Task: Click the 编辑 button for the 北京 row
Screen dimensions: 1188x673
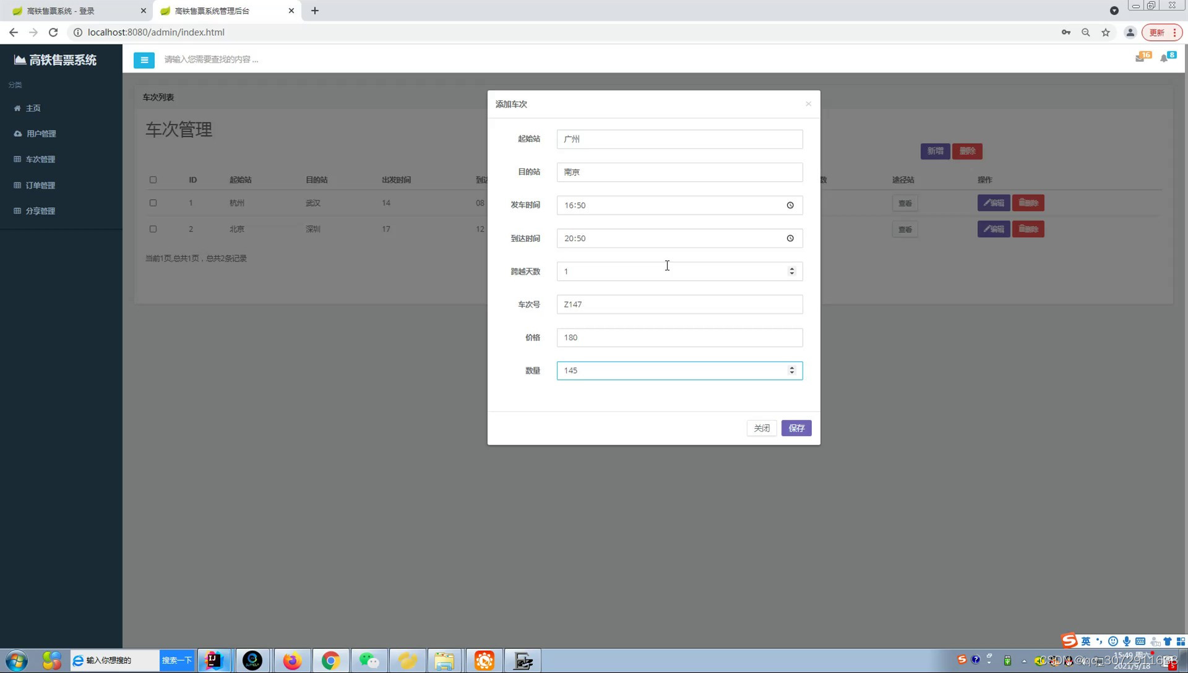Action: point(994,229)
